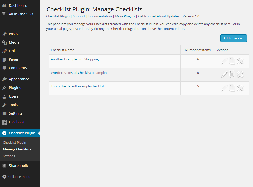Open WordPress Install Checklist (Example) link
253x187 pixels.
click(x=79, y=73)
